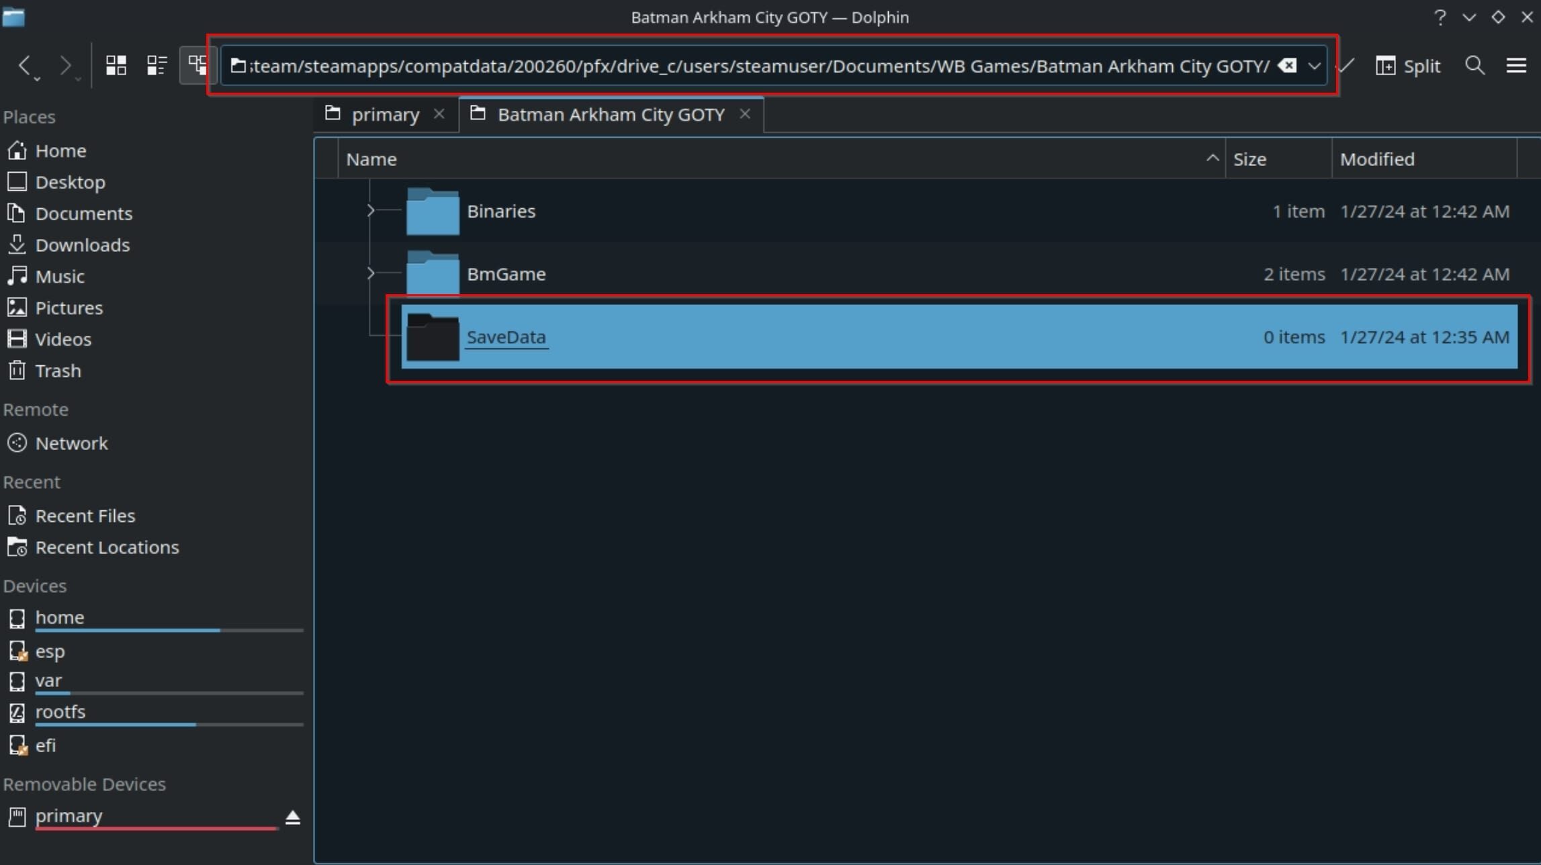1541x865 pixels.
Task: Select the Binaries folder icon
Action: pyautogui.click(x=433, y=212)
